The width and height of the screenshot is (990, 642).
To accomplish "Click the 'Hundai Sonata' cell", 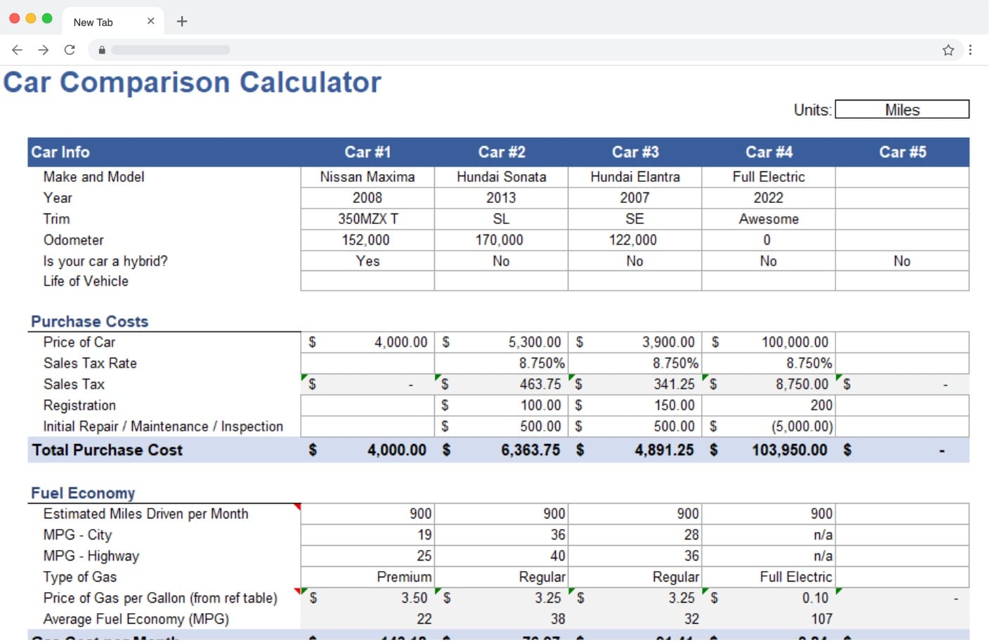I will 501,177.
